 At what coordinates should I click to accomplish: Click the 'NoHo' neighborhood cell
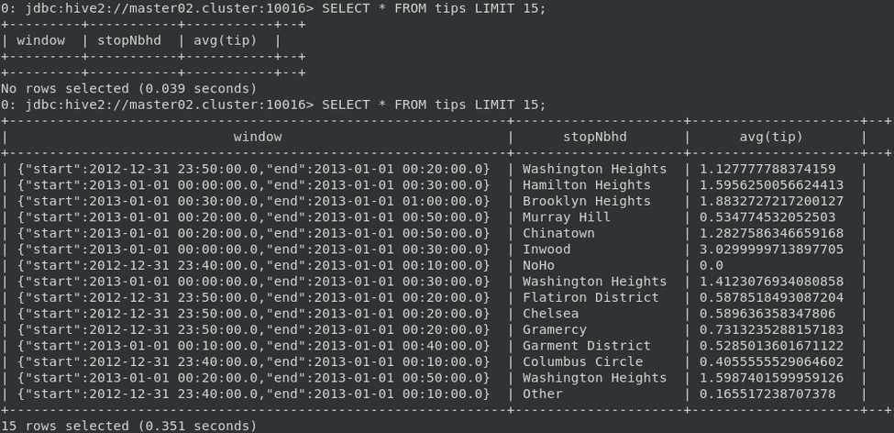(538, 265)
